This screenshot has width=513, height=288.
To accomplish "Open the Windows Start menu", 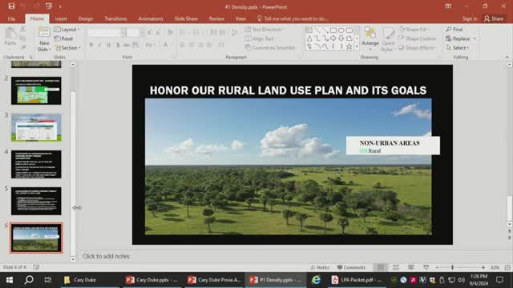I will [9, 280].
